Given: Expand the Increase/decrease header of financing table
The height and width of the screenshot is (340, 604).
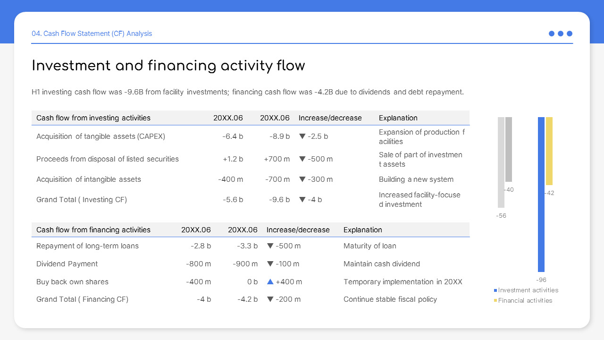Looking at the screenshot, I should [x=298, y=229].
